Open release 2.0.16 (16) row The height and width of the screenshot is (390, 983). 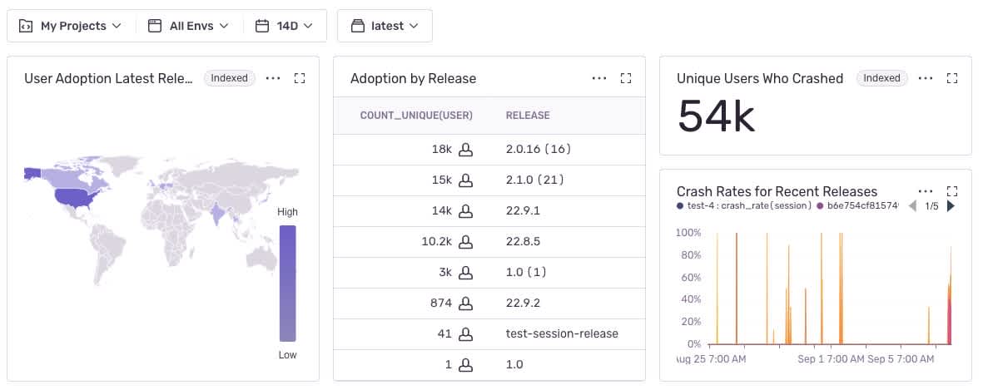pyautogui.click(x=538, y=150)
